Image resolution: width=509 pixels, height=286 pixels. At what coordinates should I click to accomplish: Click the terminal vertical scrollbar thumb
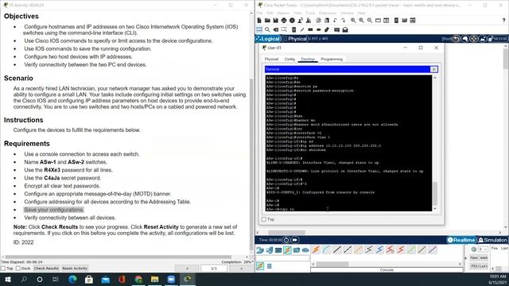coord(435,193)
